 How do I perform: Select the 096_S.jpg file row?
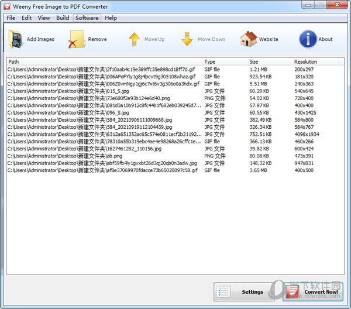pyautogui.click(x=175, y=112)
